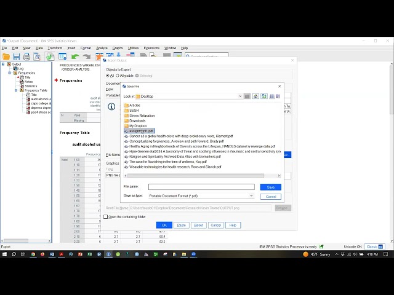Click Cancel in Export Output dialog
The image size is (394, 295).
tap(216, 226)
